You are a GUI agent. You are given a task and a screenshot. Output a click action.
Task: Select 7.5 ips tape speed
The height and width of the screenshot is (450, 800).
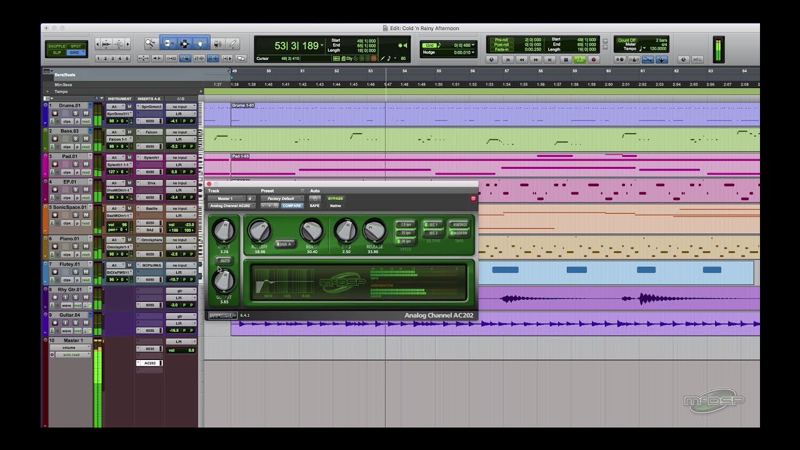(406, 224)
